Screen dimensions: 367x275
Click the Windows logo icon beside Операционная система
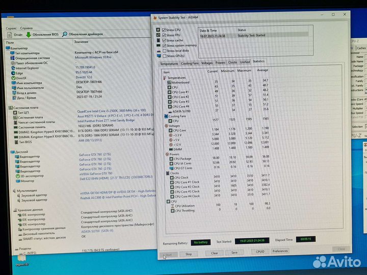pos(12,58)
